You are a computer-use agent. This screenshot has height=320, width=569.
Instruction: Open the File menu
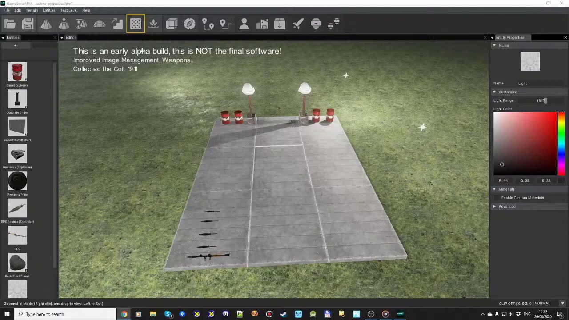coord(7,10)
